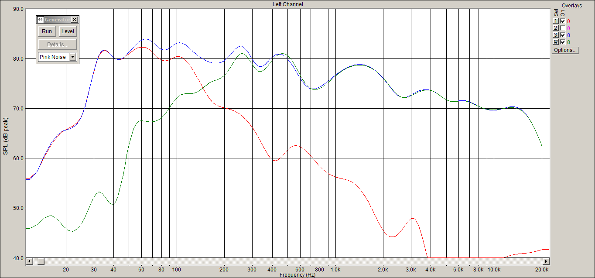This screenshot has height=278, width=595.
Task: Click the green overlay 4 offset value
Action: coord(568,42)
